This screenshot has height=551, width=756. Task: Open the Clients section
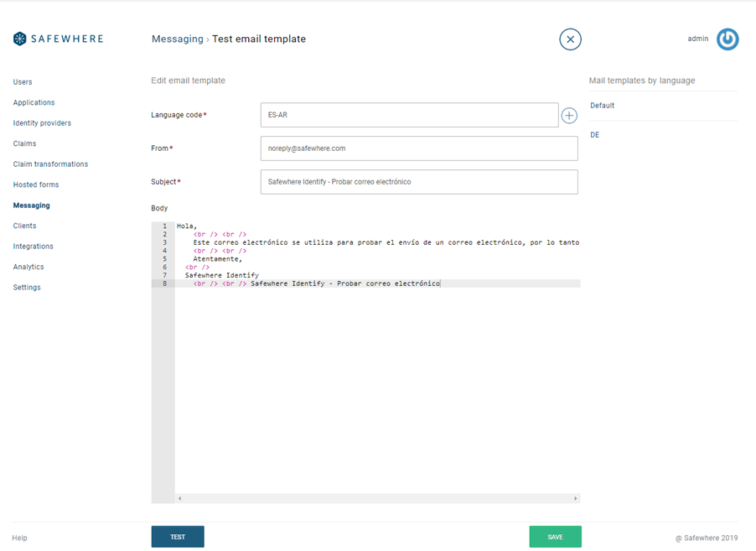tap(24, 226)
